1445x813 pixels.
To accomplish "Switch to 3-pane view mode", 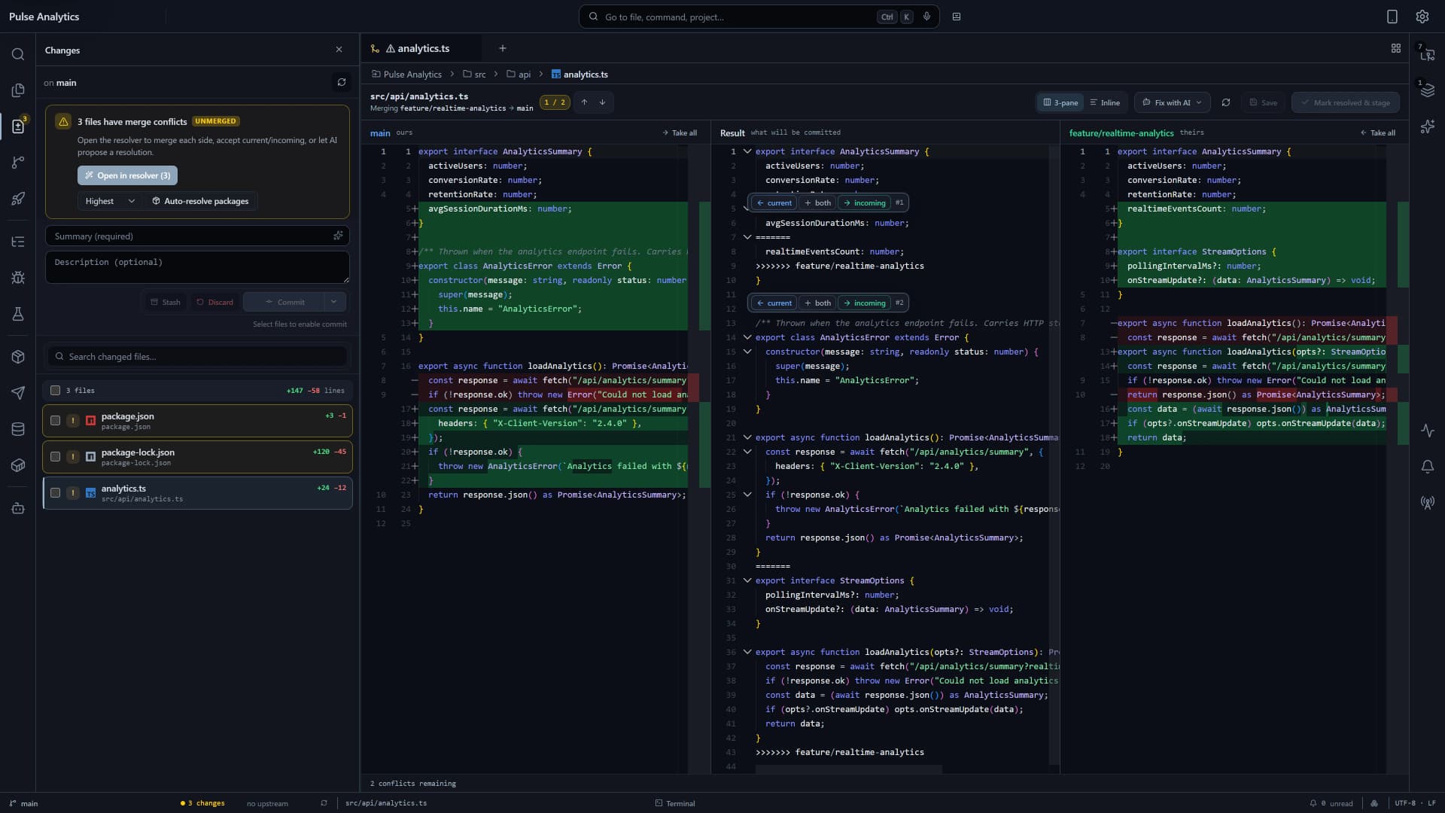I will 1060,102.
